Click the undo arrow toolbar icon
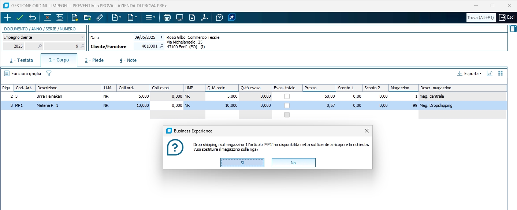 pyautogui.click(x=33, y=18)
